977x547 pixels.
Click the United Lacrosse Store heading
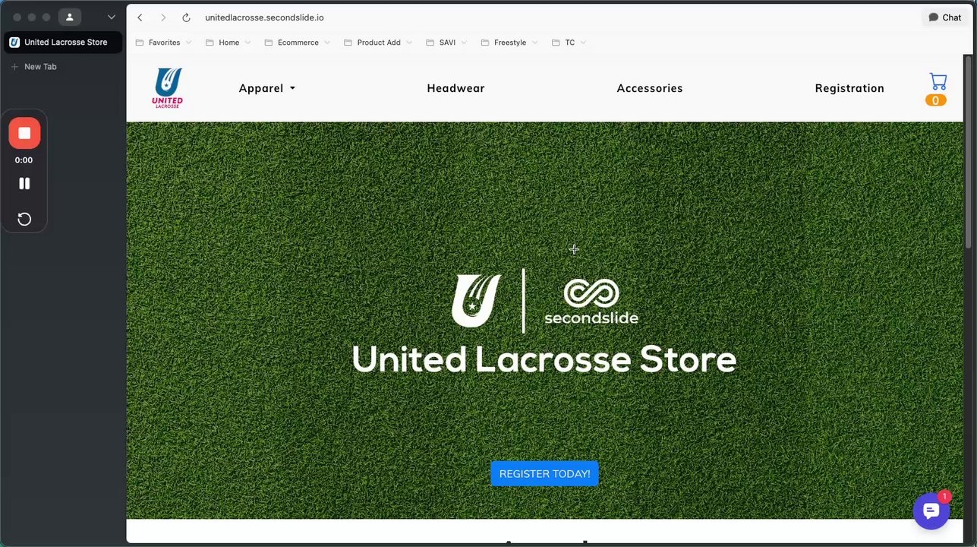point(544,359)
